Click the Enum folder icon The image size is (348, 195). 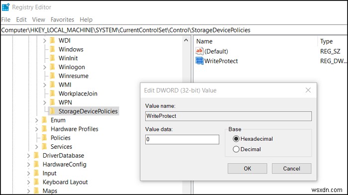[45, 120]
